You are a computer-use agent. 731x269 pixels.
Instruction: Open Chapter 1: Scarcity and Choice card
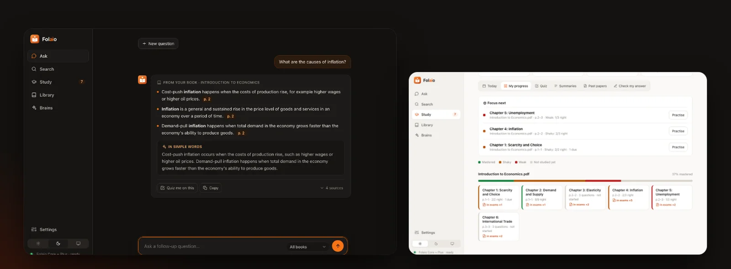pos(498,197)
